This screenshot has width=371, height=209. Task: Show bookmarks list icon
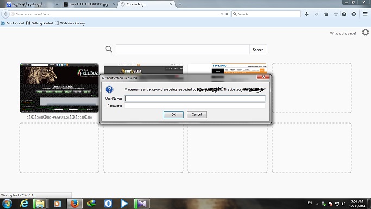pos(344,14)
